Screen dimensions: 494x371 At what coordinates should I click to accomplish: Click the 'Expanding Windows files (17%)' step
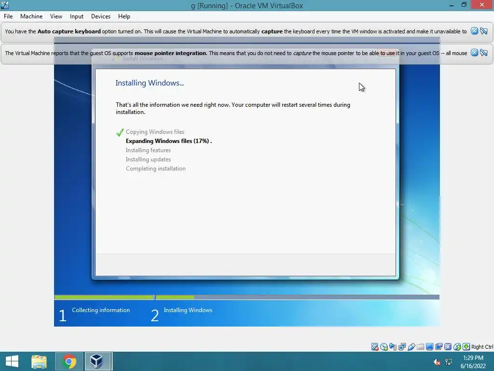tap(169, 141)
